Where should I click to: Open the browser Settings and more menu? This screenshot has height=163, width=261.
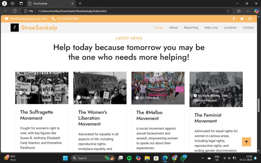pyautogui.click(x=248, y=11)
